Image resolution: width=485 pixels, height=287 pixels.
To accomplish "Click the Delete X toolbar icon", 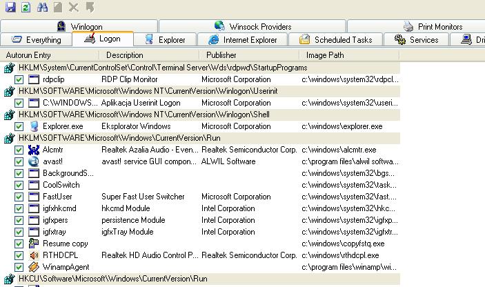I will (x=74, y=7).
